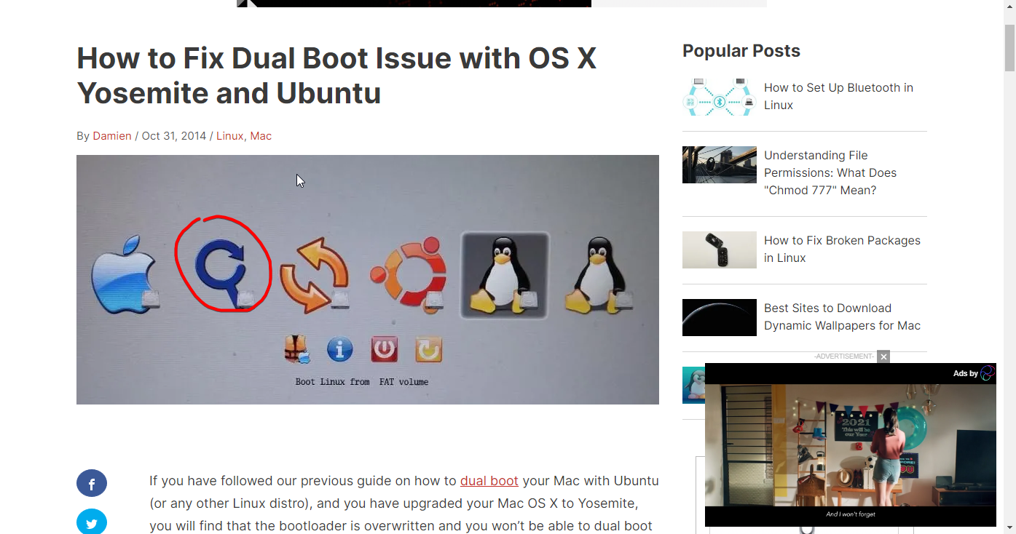Open author Damien's profile link
This screenshot has width=1016, height=534.
[112, 136]
